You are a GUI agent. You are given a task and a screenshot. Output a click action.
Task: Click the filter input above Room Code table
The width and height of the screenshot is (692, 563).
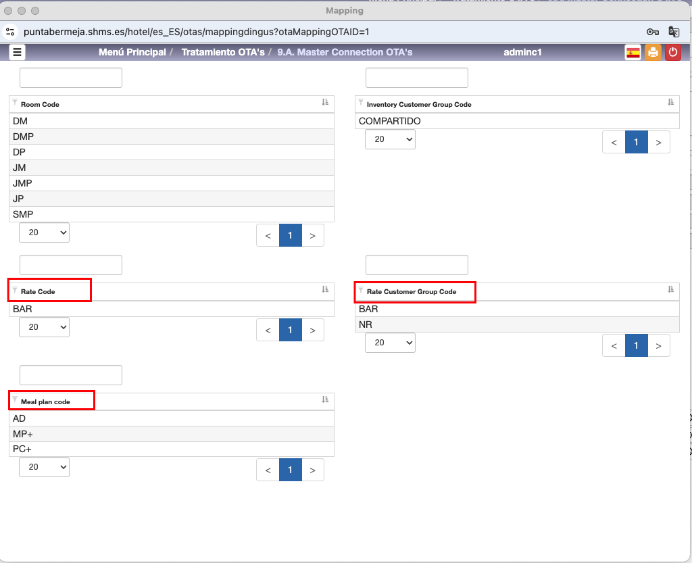[x=71, y=78]
